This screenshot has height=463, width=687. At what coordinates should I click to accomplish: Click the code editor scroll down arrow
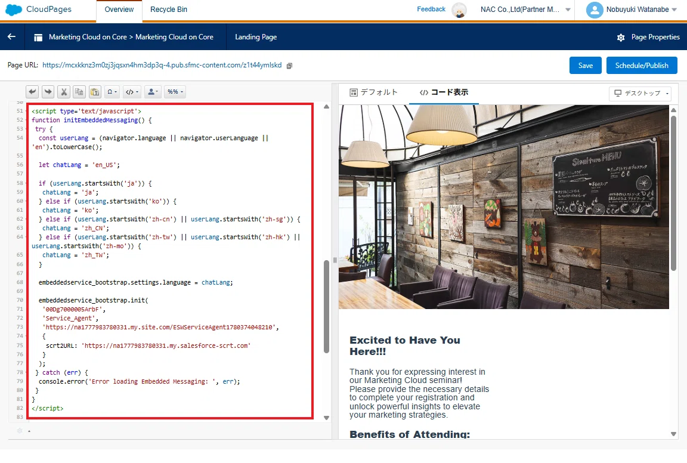click(326, 418)
